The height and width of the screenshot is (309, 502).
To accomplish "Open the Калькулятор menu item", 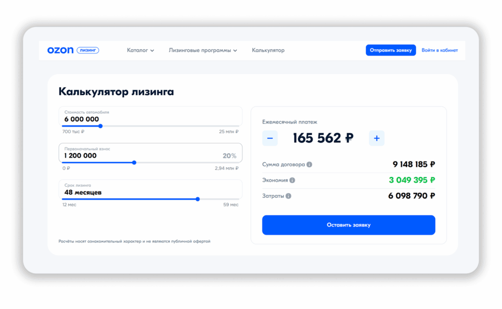I will (x=268, y=51).
